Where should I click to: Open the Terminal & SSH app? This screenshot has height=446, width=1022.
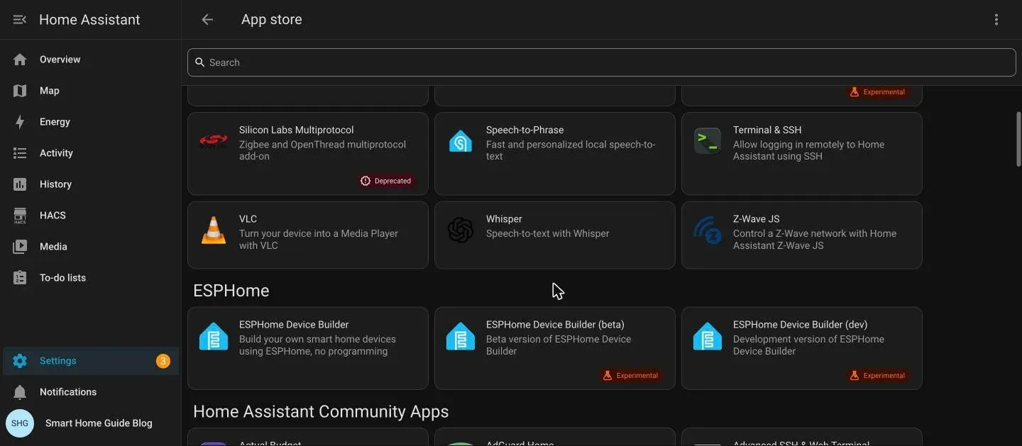tap(802, 154)
